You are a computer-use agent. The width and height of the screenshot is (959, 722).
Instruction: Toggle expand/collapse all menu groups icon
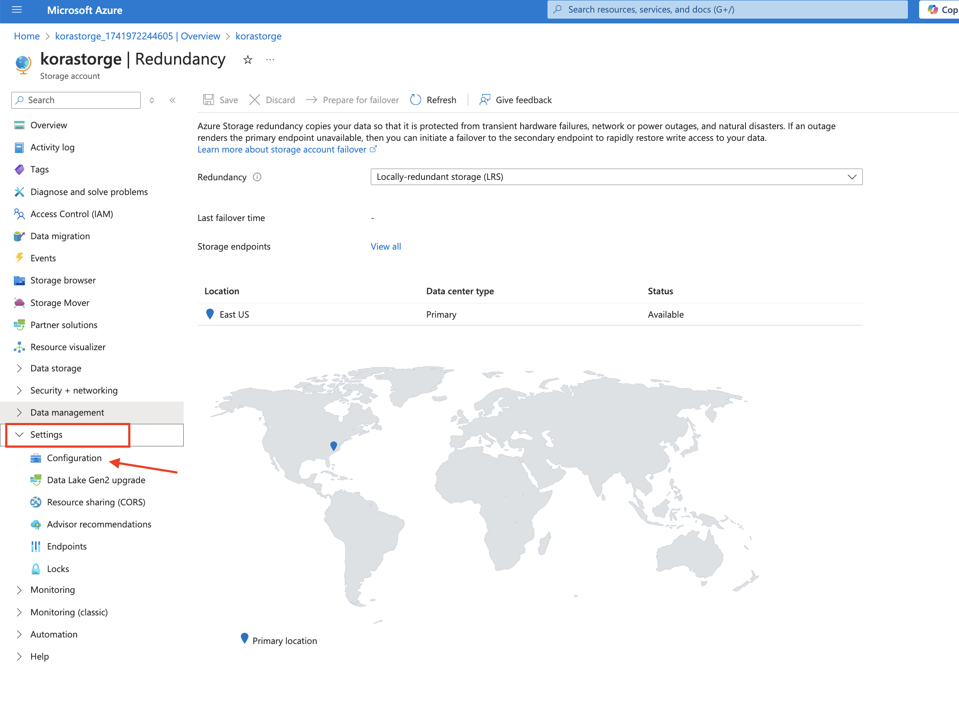152,100
